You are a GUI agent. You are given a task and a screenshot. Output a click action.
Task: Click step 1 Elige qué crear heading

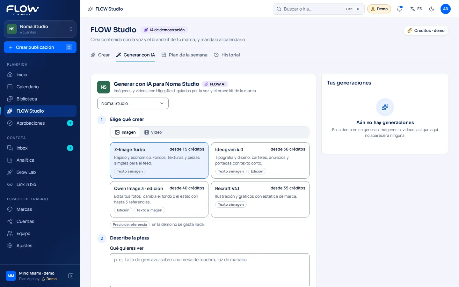pyautogui.click(x=127, y=119)
